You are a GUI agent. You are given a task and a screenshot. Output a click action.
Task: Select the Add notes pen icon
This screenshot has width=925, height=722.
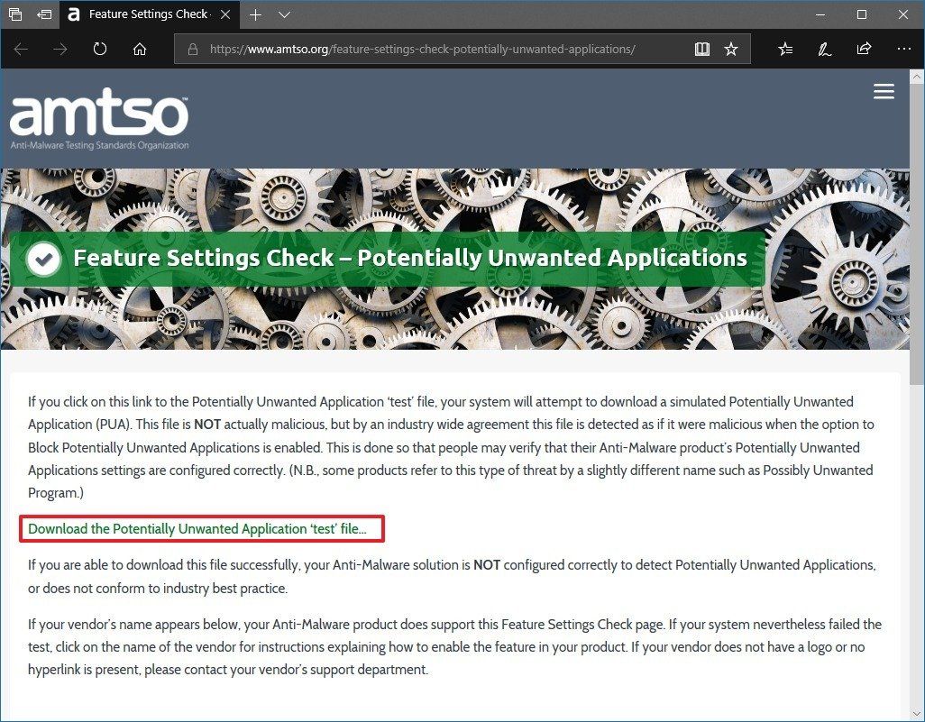(823, 49)
